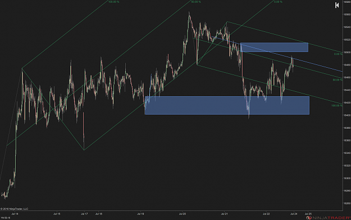The height and width of the screenshot is (220, 351).
Task: Click the Jul 14 date label
Action: [x=15, y=214]
